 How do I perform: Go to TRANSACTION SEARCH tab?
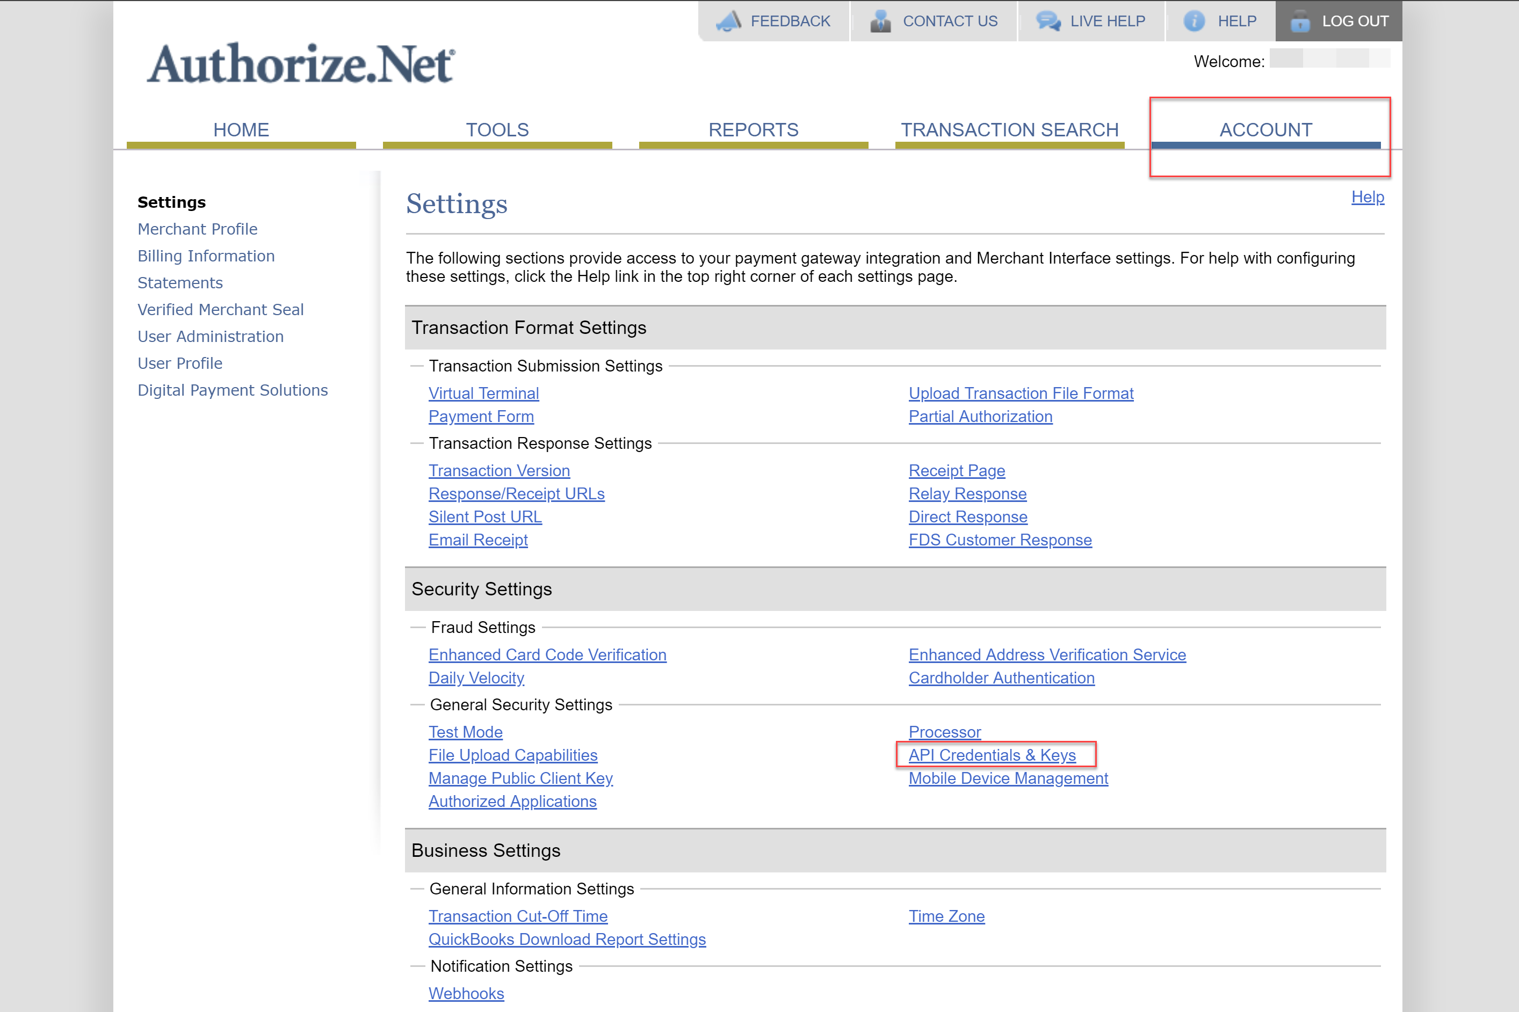(1010, 130)
